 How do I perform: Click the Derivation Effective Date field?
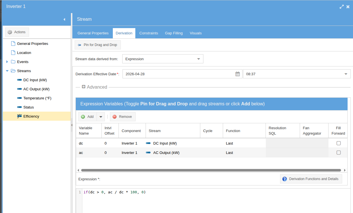tap(178, 74)
